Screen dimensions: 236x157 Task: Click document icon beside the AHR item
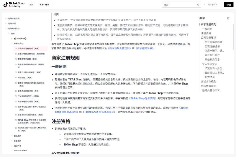16,83
